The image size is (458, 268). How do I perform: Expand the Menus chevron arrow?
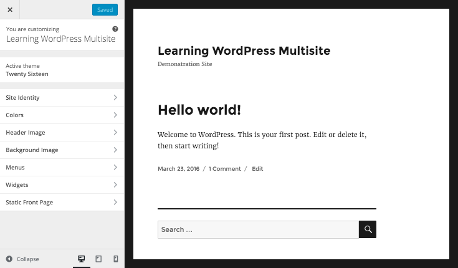pyautogui.click(x=115, y=168)
